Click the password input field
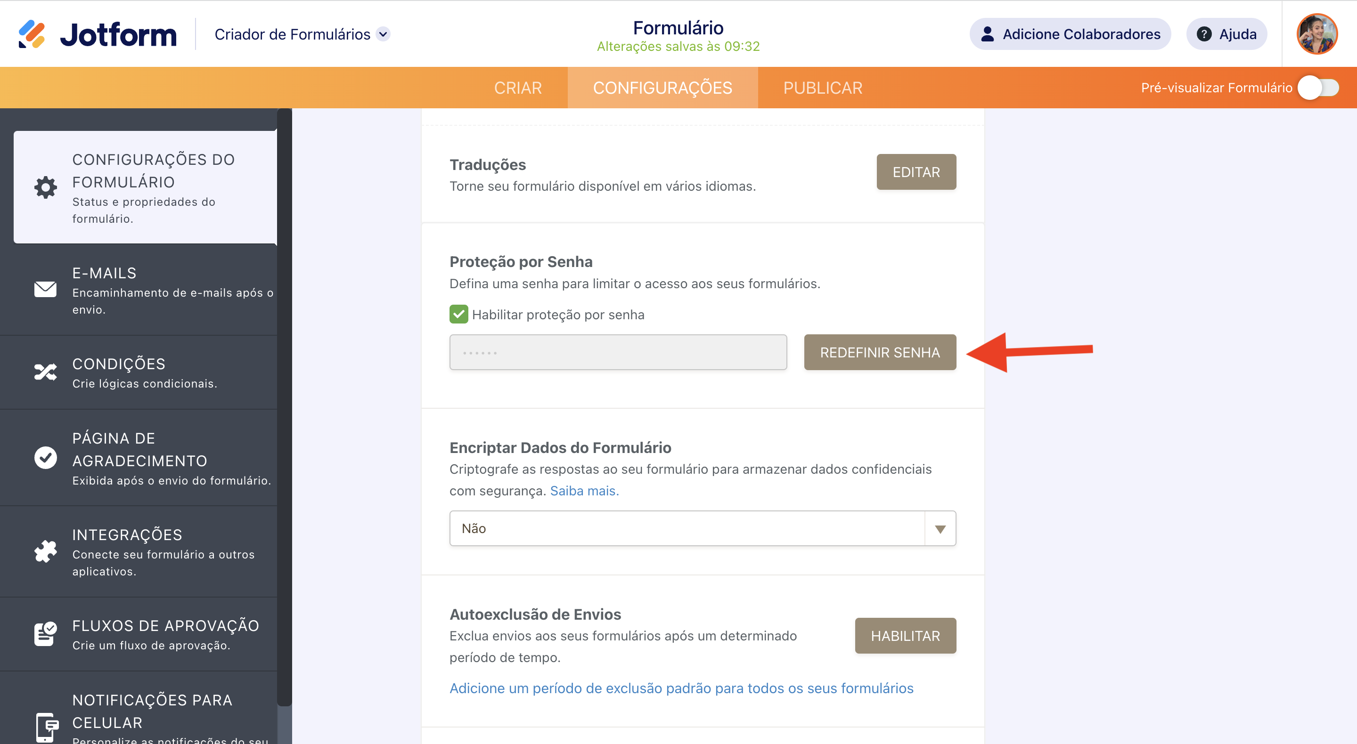Image resolution: width=1357 pixels, height=744 pixels. (x=617, y=352)
